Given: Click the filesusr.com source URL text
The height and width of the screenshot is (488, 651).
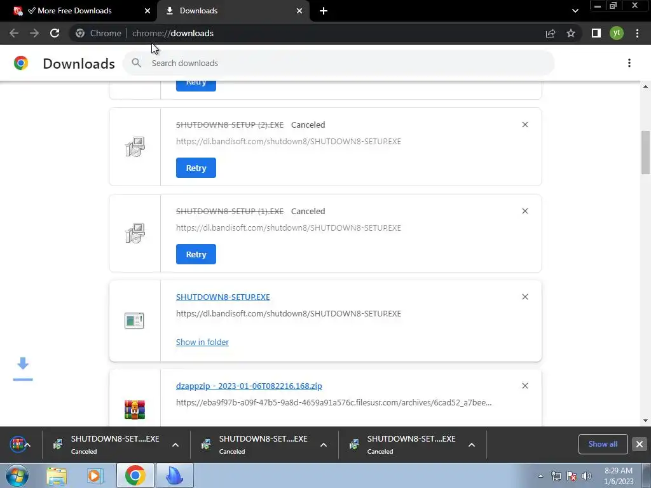Looking at the screenshot, I should (334, 402).
